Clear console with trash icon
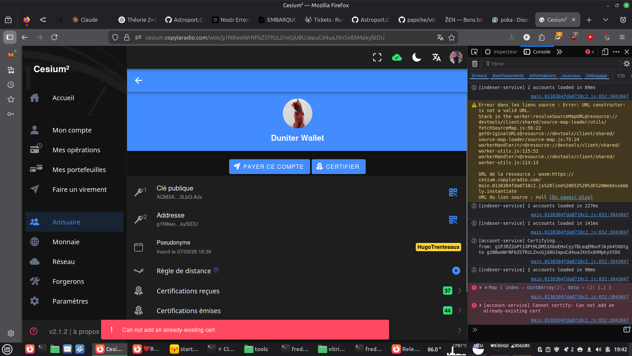This screenshot has height=356, width=632. 475,64
